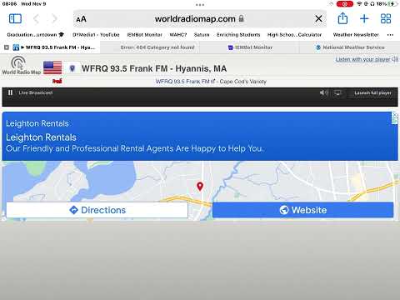Image resolution: width=400 pixels, height=300 pixels.
Task: Open the WFRQ 93.5 Frank FM website link
Action: coord(185,82)
